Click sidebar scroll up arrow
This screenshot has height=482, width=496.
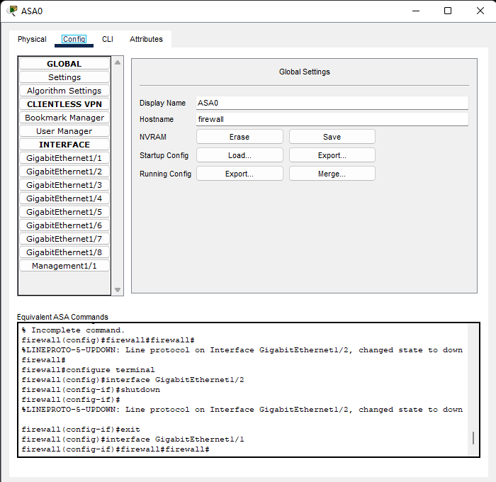[x=118, y=62]
